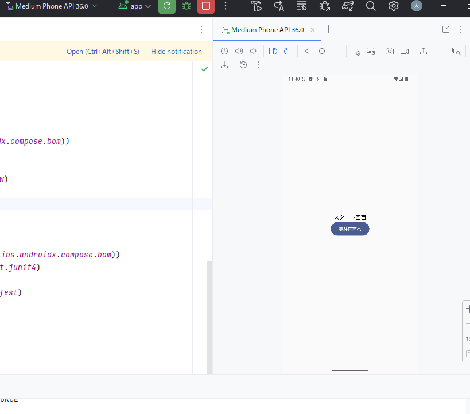Open IDE settings gear
This screenshot has height=414, width=470.
(x=394, y=6)
